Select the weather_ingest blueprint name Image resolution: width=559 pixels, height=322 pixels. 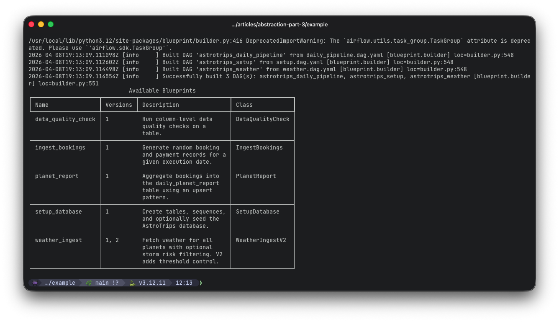(x=59, y=240)
